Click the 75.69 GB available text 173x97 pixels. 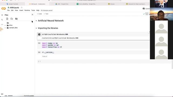[x=29, y=96]
